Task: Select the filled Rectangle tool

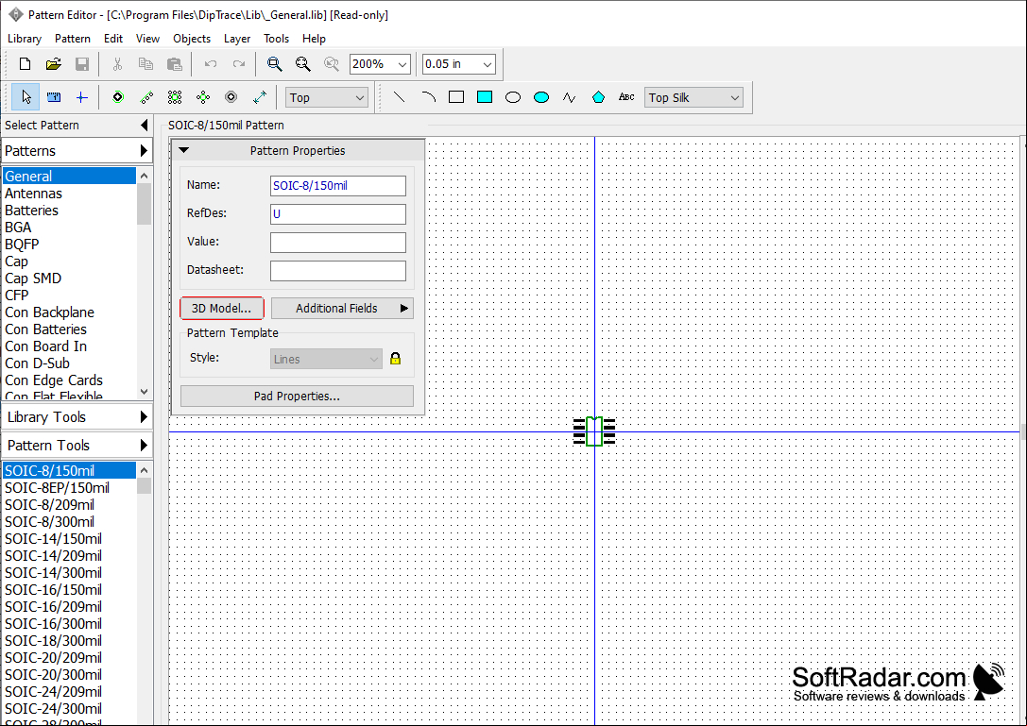Action: [x=485, y=97]
